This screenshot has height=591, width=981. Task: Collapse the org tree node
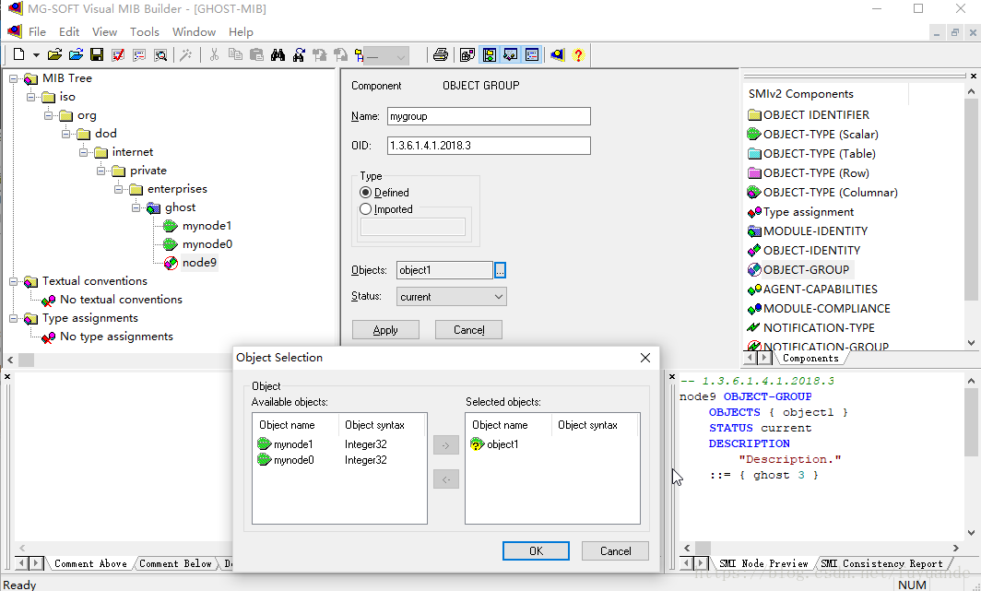point(48,115)
